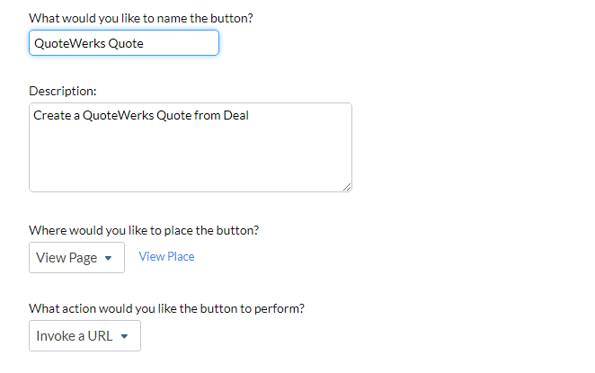Open the View Place link
Viewport: 595px width, 373px height.
[x=166, y=257]
